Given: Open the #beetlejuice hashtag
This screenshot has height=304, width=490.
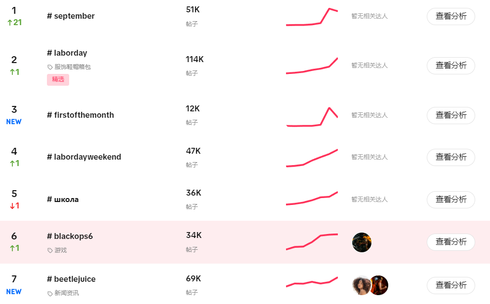Looking at the screenshot, I should 71,279.
